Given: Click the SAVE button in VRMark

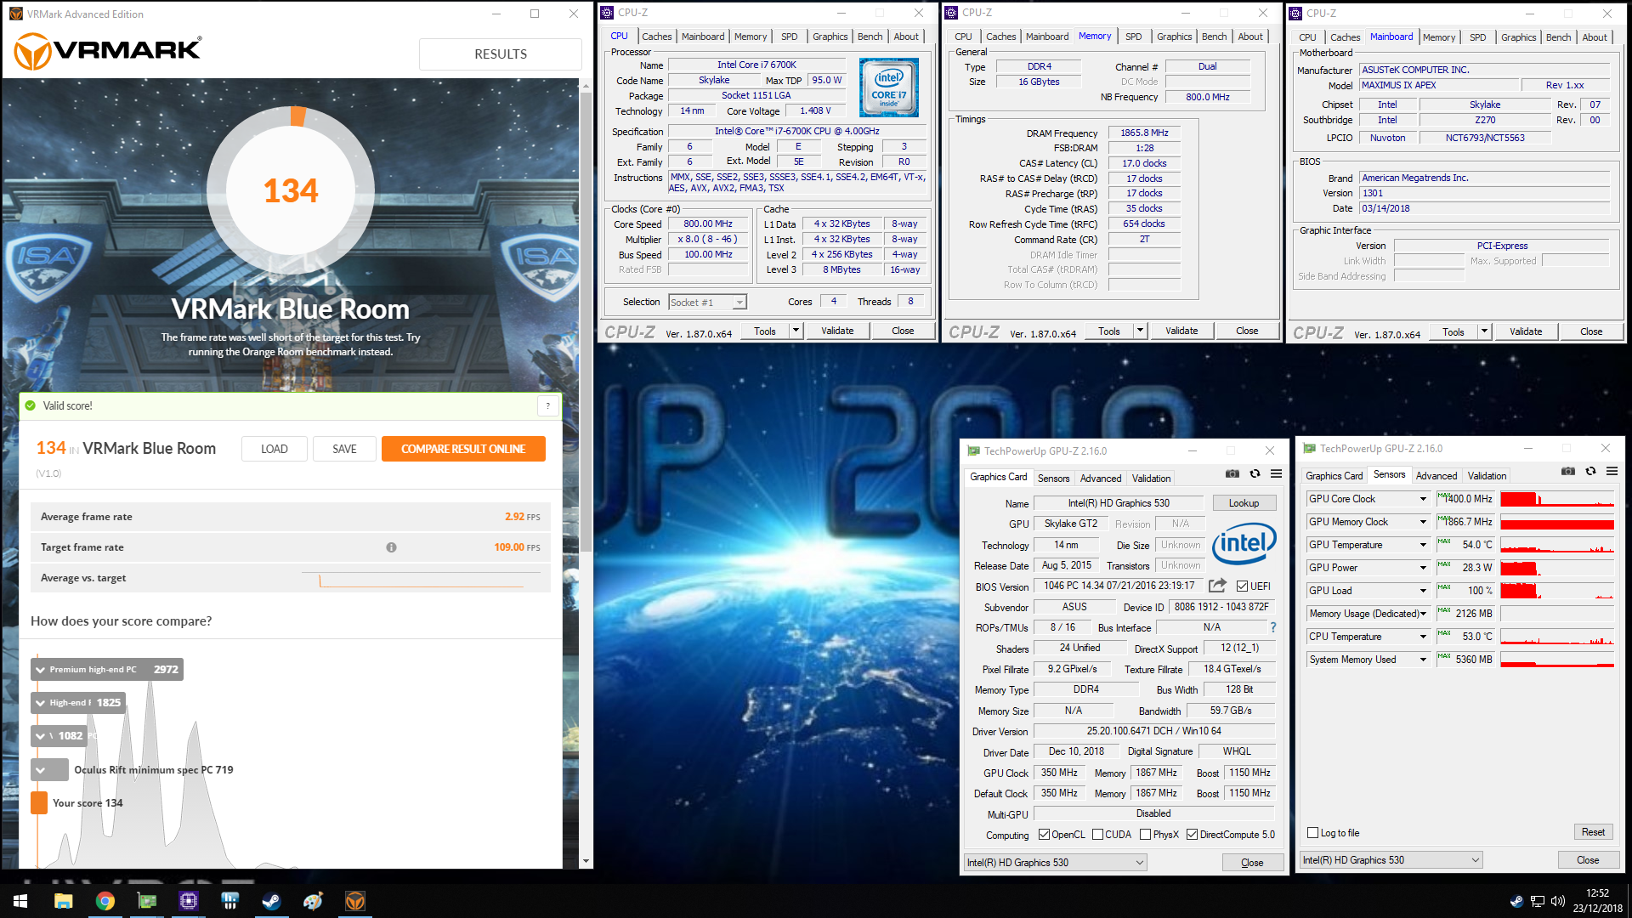Looking at the screenshot, I should coord(344,449).
